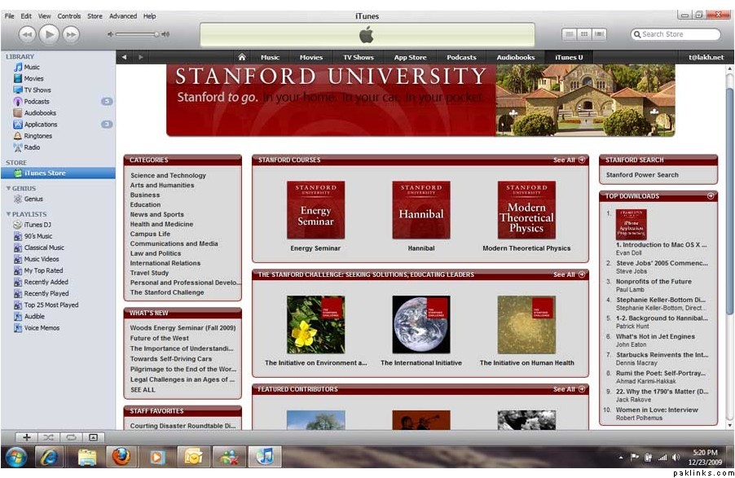Open Health and Medicine category
Screen dimensions: 735x478
[161, 224]
